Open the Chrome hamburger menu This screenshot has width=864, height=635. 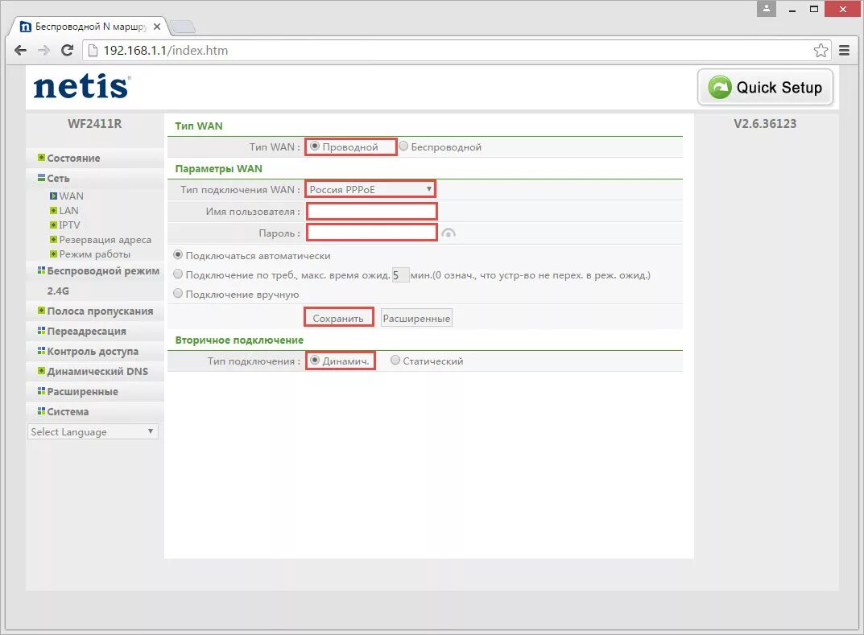pos(844,51)
